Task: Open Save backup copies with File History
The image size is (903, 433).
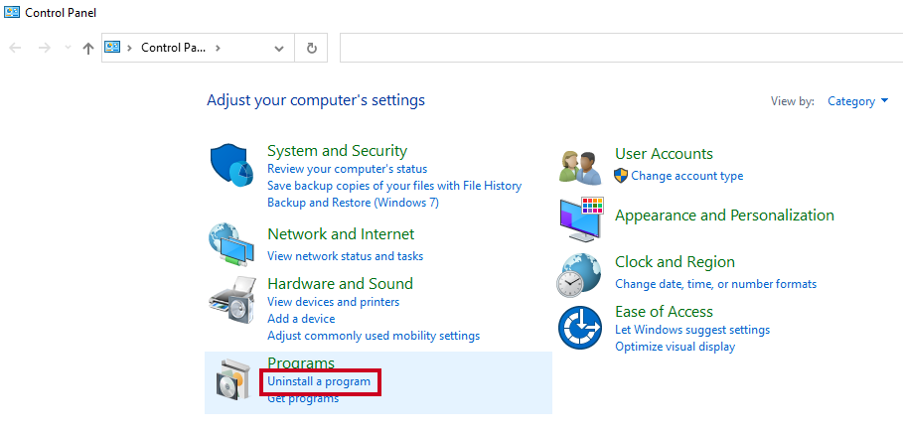Action: (394, 186)
